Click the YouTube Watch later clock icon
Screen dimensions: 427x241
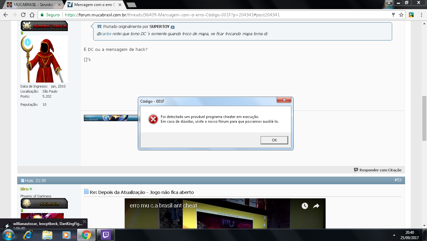pyautogui.click(x=305, y=206)
